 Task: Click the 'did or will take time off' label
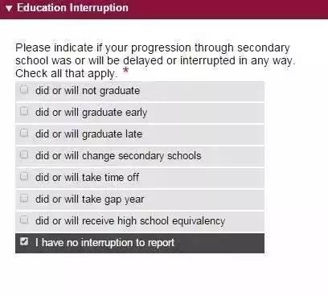[x=87, y=178]
